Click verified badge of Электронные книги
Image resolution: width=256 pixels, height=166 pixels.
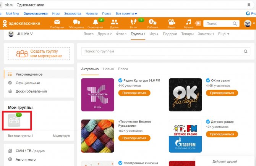click(x=120, y=163)
